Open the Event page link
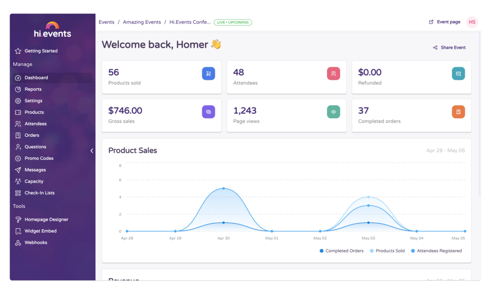The image size is (491, 294). [x=444, y=22]
